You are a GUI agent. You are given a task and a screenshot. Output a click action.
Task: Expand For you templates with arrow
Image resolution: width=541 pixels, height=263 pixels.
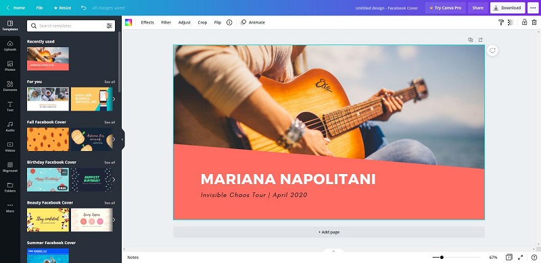tap(114, 99)
